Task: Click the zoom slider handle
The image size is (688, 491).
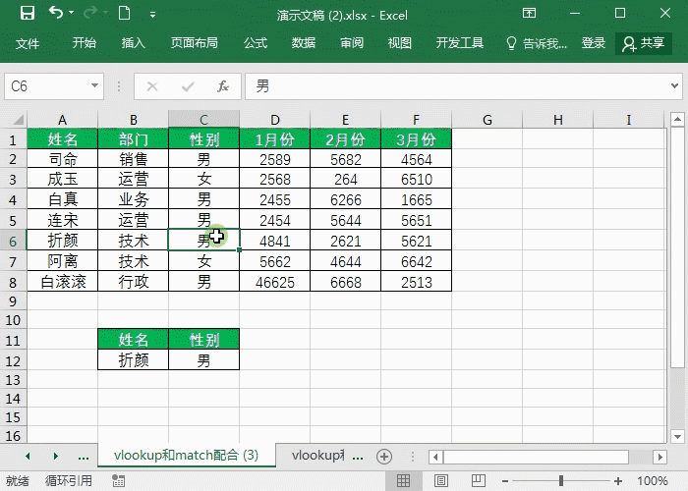Action: tap(561, 481)
